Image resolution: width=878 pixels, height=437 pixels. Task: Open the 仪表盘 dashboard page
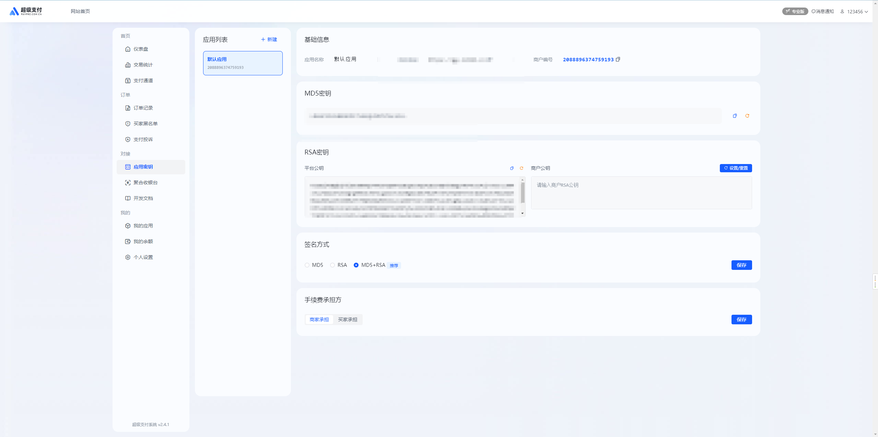141,49
